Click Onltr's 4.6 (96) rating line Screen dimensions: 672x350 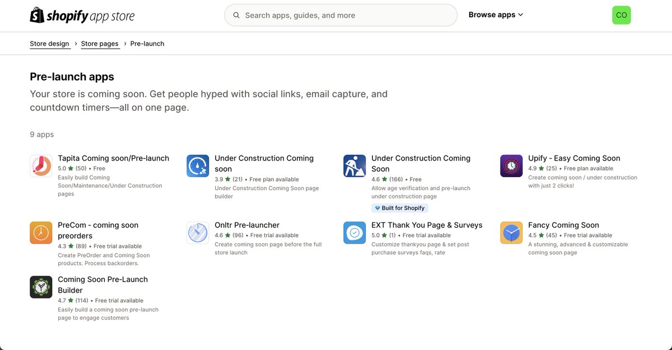tap(257, 235)
